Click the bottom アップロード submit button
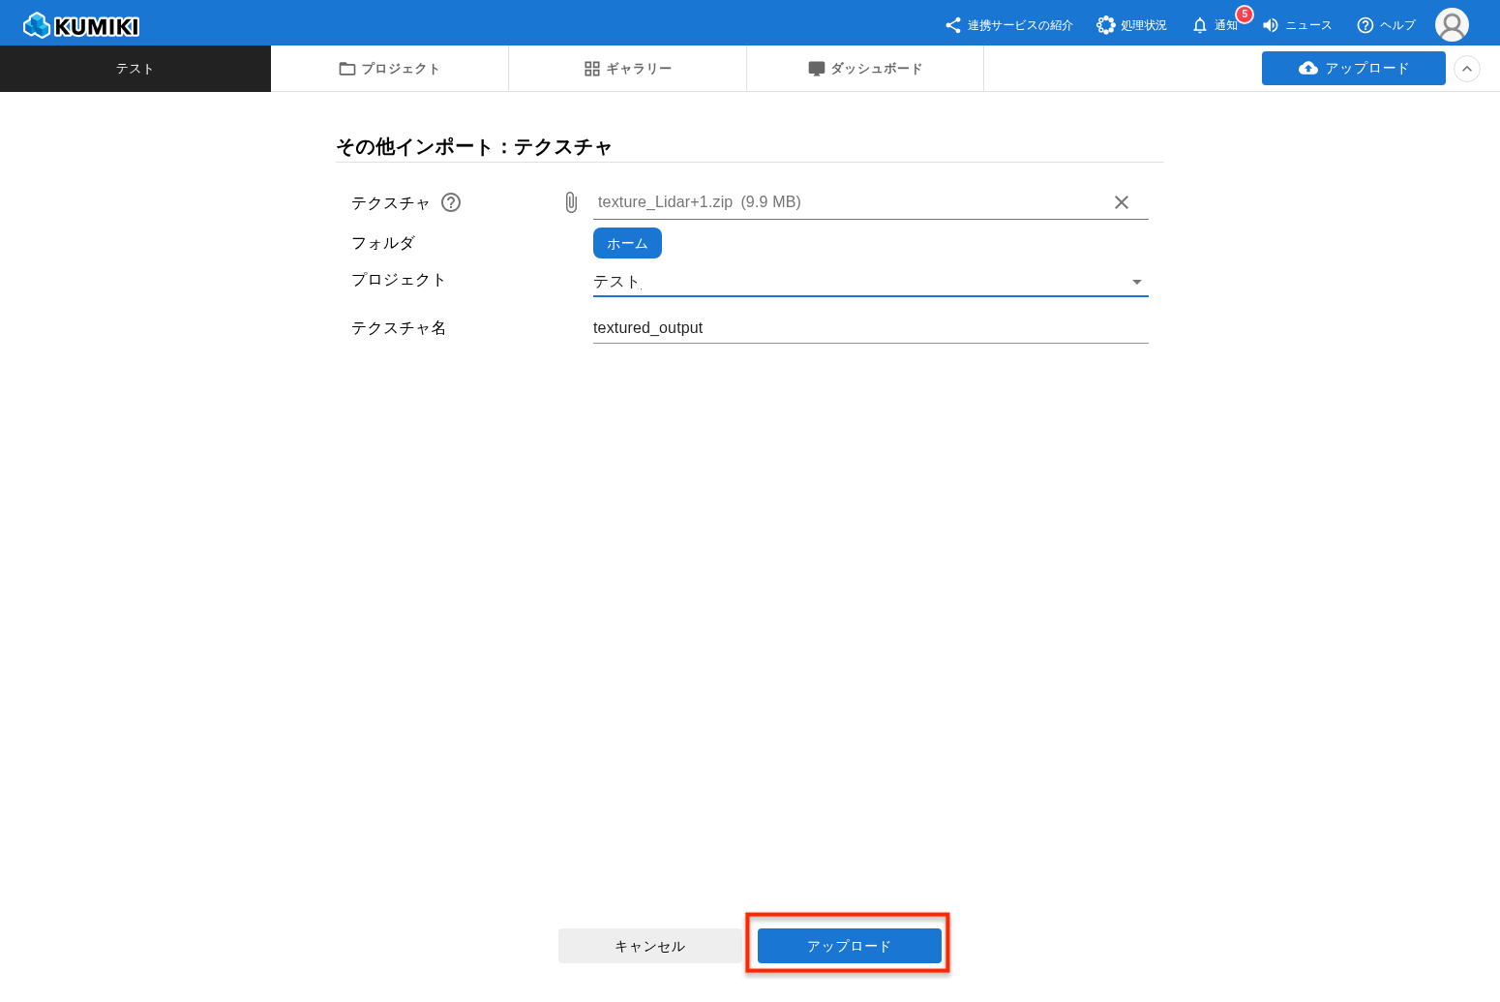 pos(849,946)
